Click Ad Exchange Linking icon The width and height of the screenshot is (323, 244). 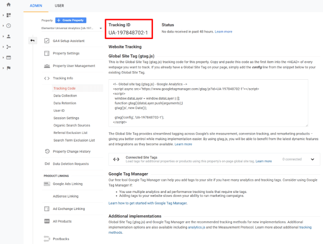[x=47, y=209]
